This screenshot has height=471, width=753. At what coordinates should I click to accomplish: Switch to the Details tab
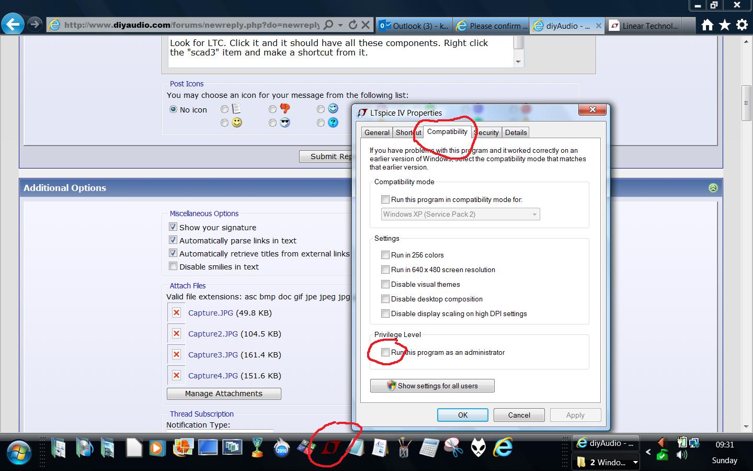[x=516, y=132]
